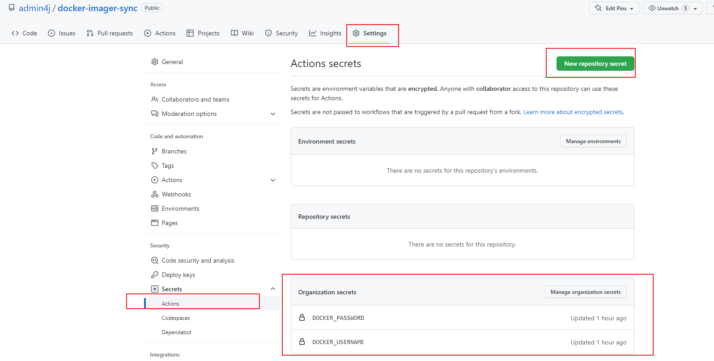Click Updated time in the DOCKER_PASSWORD row
The width and height of the screenshot is (714, 361).
pos(599,318)
